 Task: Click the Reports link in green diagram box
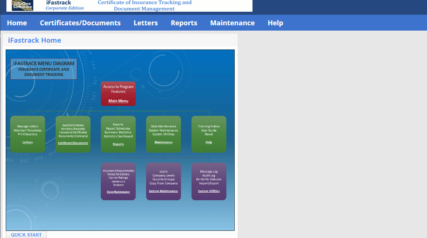[x=118, y=144]
